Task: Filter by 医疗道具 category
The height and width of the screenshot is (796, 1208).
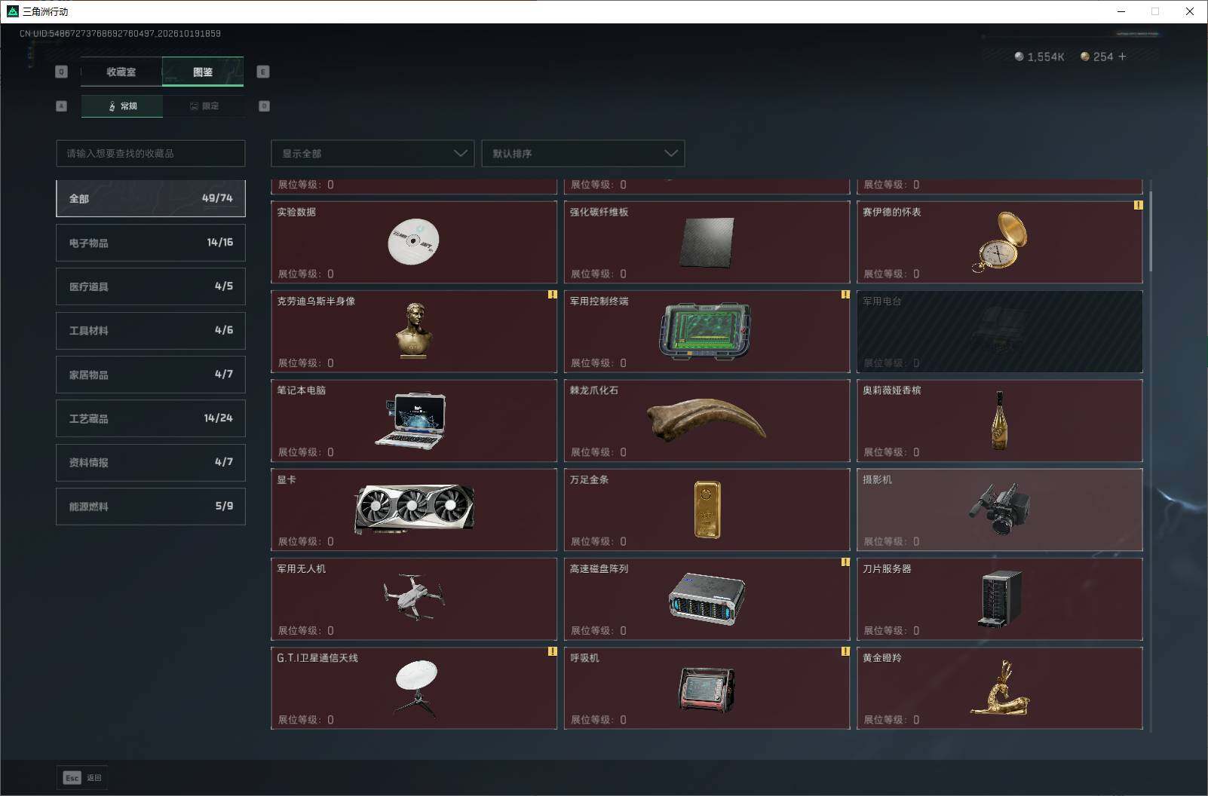Action: [x=151, y=286]
